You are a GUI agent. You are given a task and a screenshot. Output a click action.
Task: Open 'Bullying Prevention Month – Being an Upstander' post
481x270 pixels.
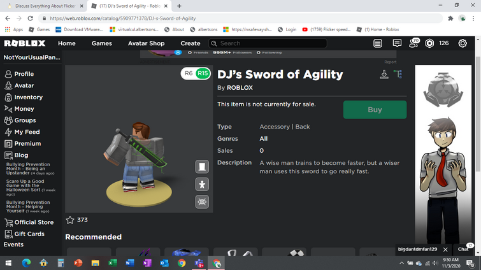[30, 169]
